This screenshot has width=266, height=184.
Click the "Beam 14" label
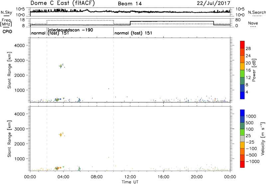[130, 4]
